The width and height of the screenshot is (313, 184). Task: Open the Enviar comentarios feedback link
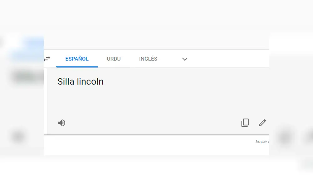[x=262, y=141]
